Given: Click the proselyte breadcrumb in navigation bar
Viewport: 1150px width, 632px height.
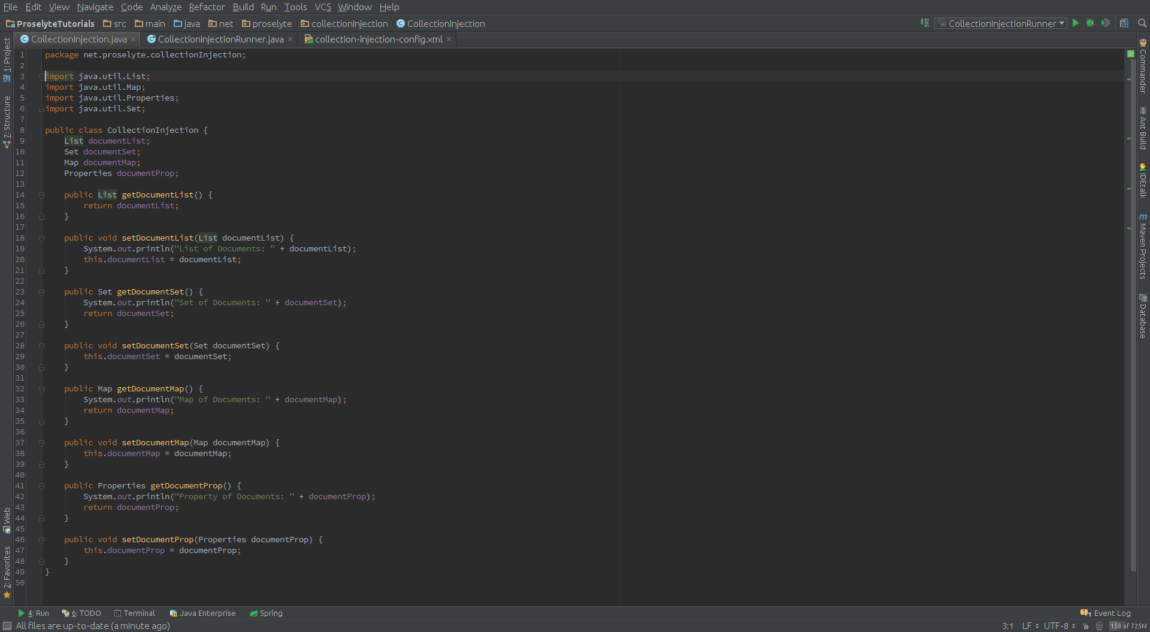Looking at the screenshot, I should point(274,23).
